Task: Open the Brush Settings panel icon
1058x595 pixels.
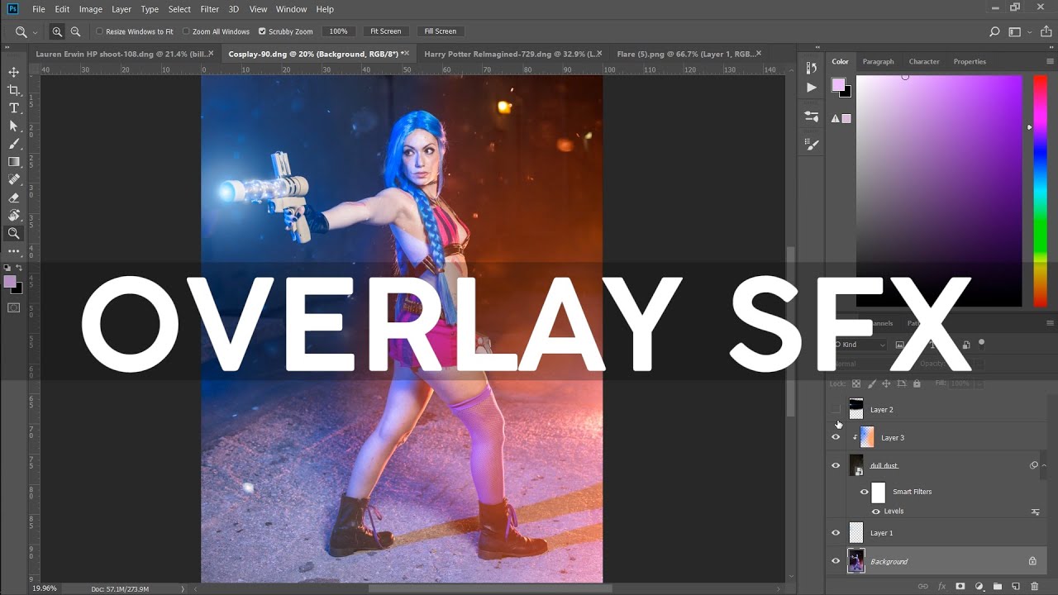Action: point(812,117)
